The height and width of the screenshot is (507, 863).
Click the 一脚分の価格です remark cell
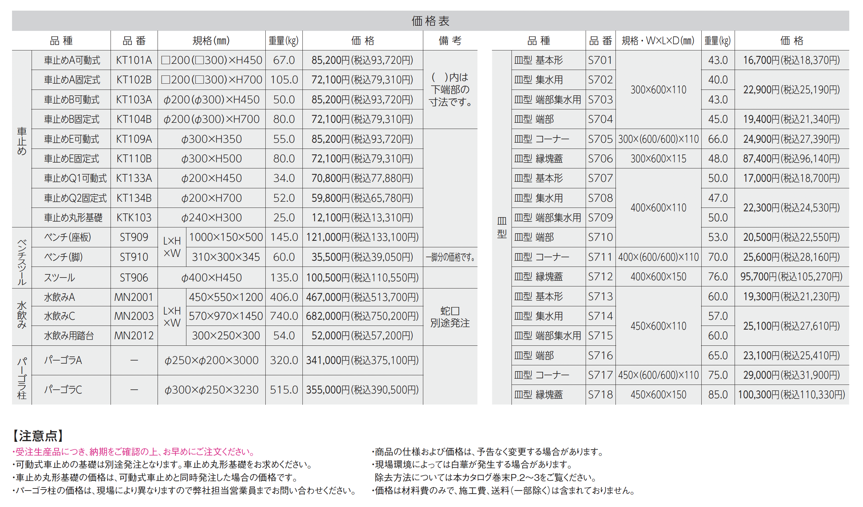tap(450, 257)
